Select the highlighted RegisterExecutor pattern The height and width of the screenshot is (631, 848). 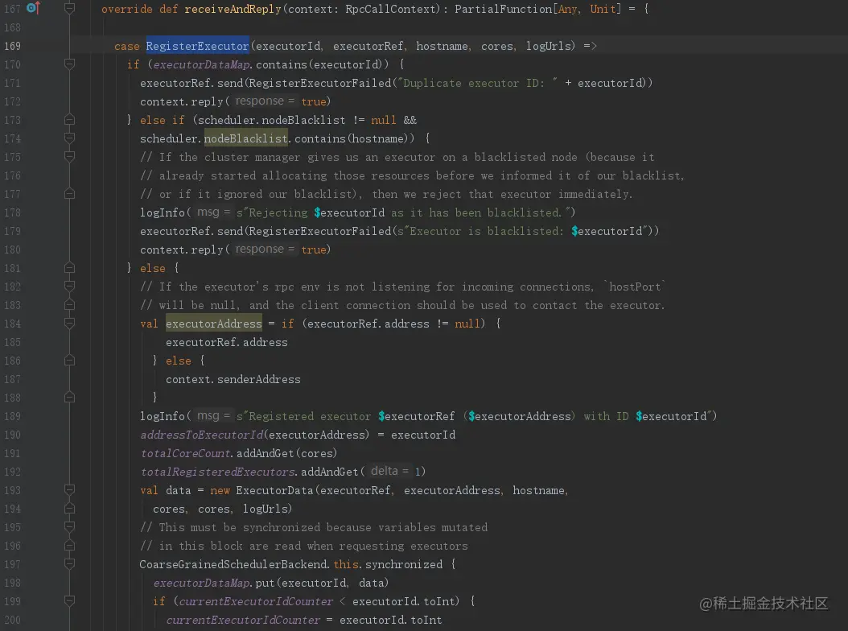196,46
